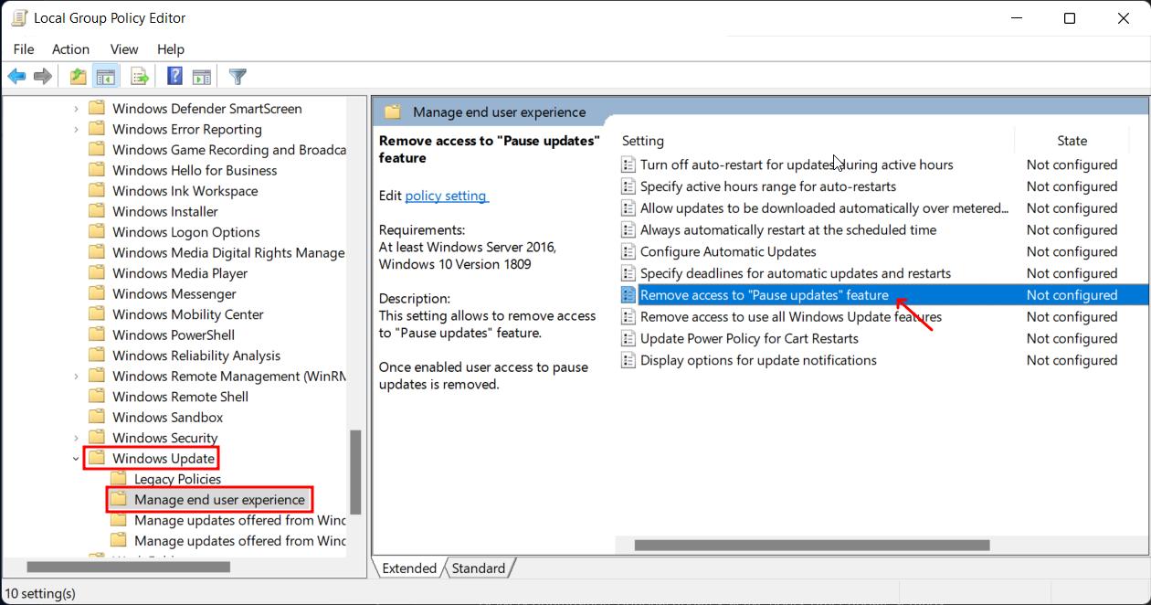This screenshot has width=1151, height=605.
Task: Select 'Update Power Policy for Cart Restarts' setting
Action: 749,338
